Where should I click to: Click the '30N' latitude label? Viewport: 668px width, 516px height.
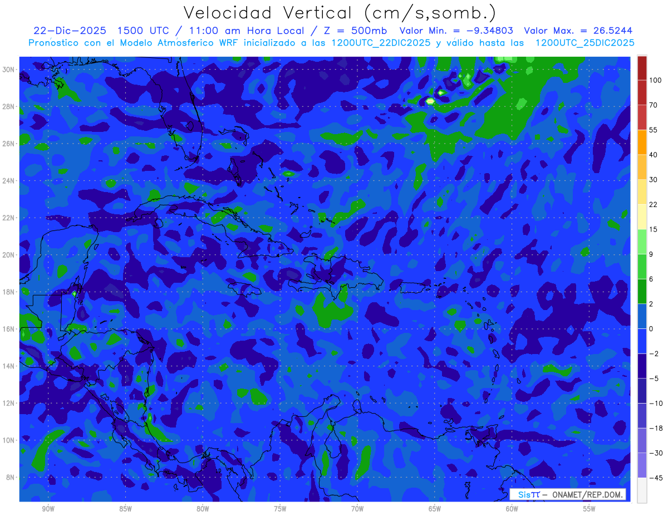pos(9,70)
